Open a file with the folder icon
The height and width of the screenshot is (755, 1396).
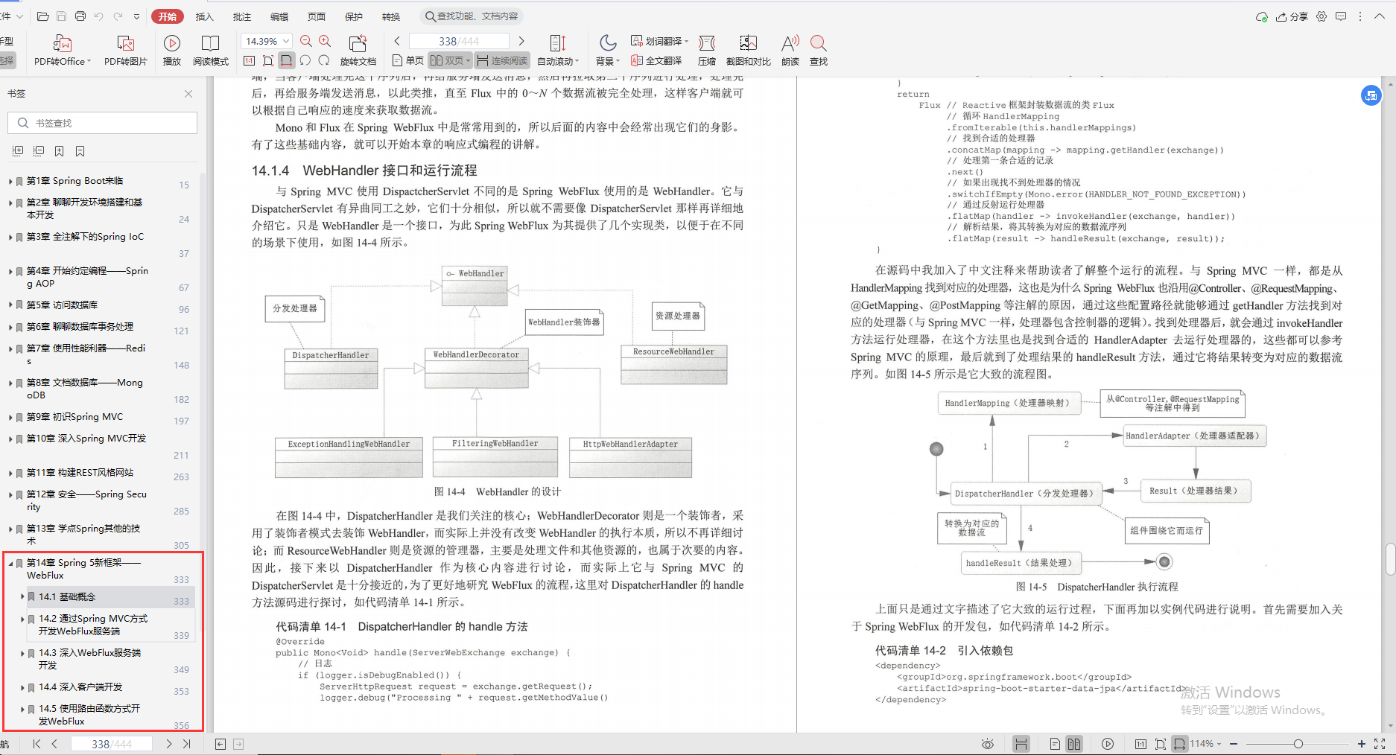tap(43, 16)
